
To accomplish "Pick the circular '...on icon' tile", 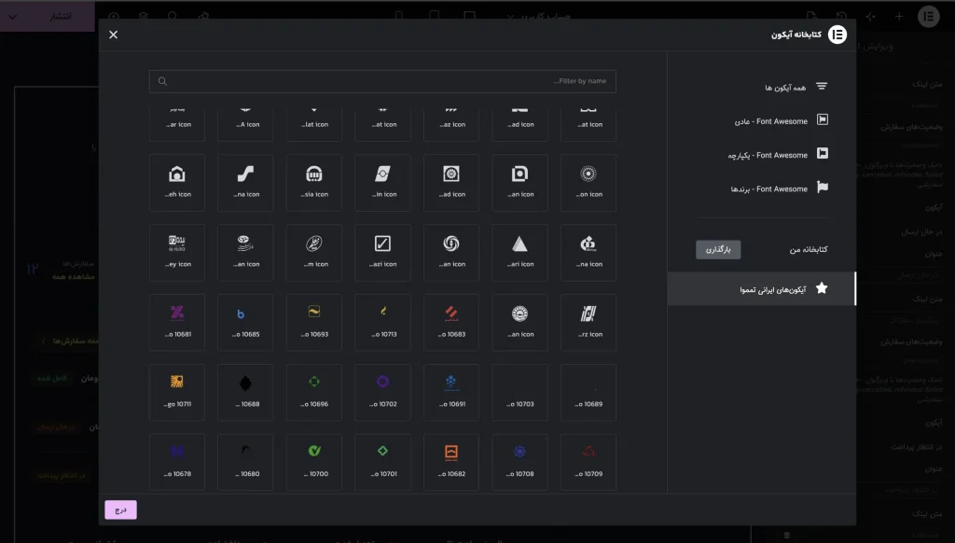I will (588, 183).
